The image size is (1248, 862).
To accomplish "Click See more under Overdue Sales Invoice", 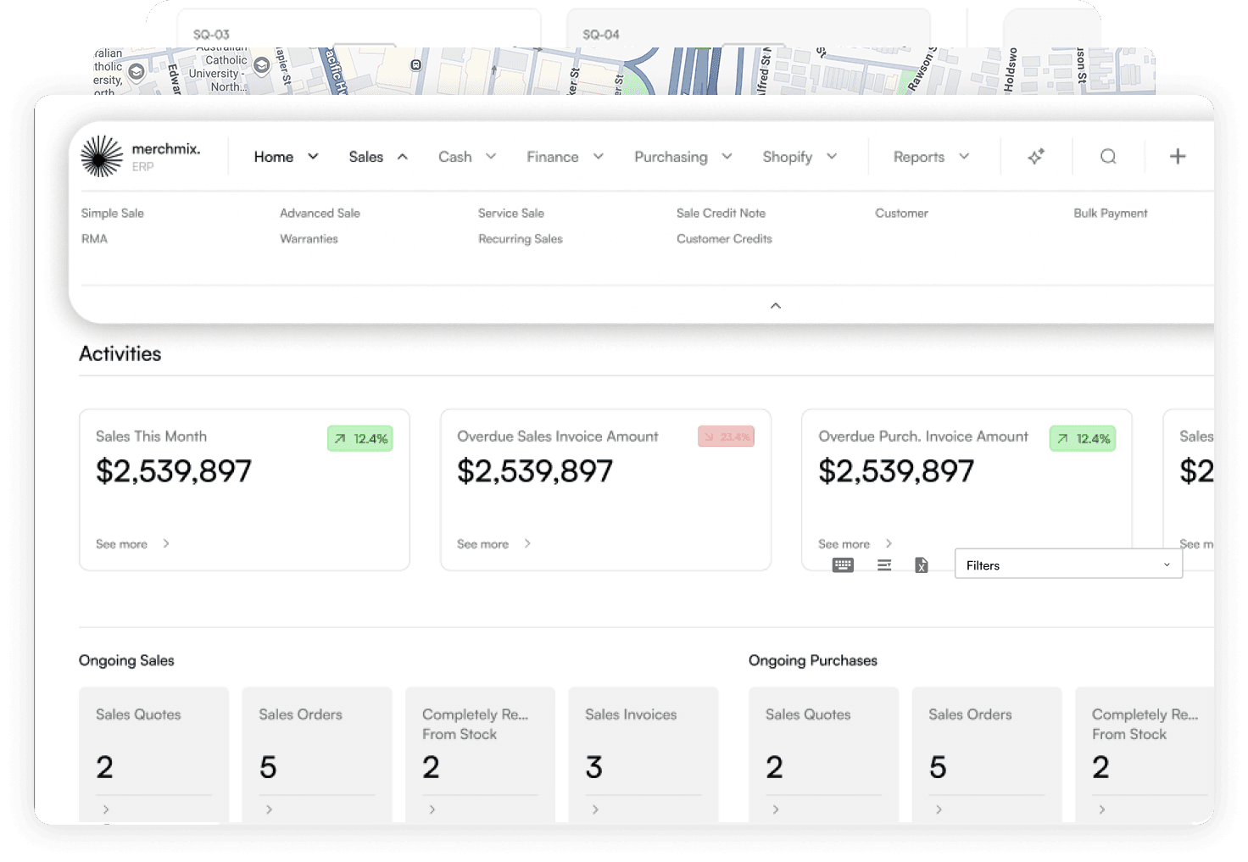I will [x=493, y=544].
